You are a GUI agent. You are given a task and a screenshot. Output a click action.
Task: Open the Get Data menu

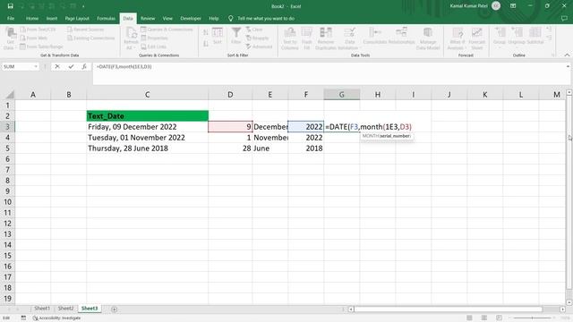pyautogui.click(x=10, y=38)
